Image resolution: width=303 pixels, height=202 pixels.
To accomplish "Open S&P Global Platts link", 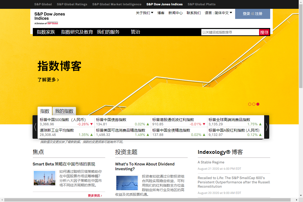I will point(202,4).
